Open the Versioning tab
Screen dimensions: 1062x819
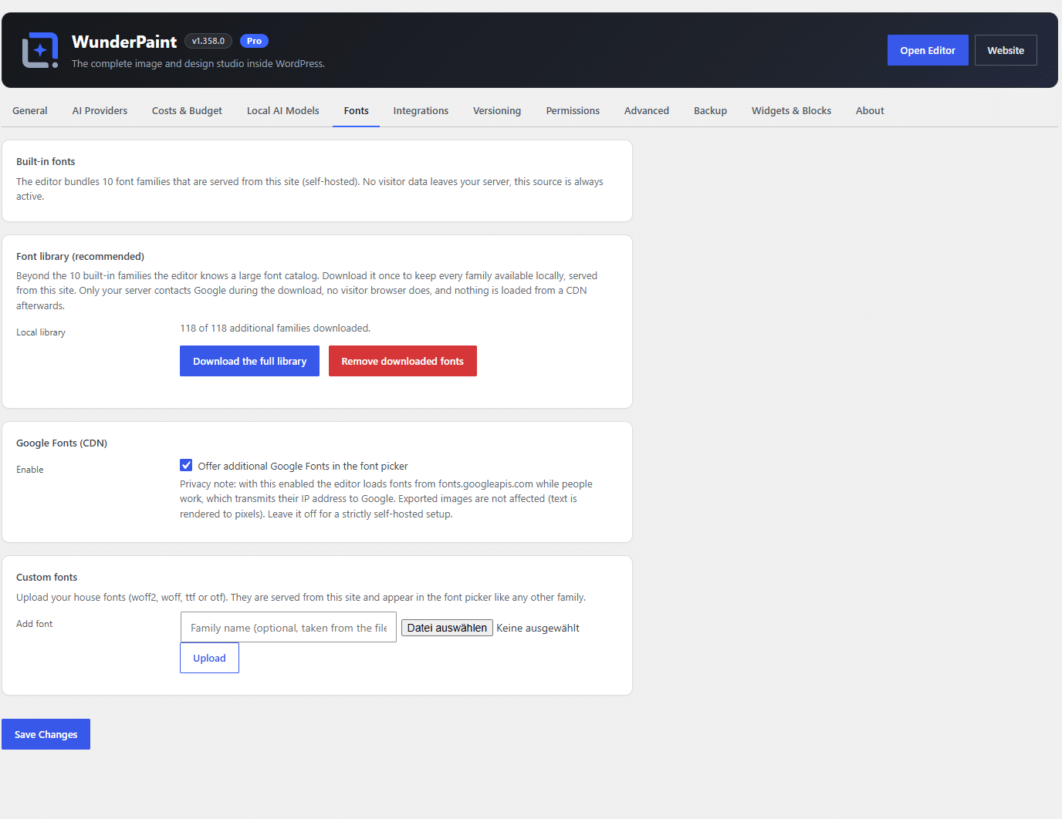coord(497,111)
